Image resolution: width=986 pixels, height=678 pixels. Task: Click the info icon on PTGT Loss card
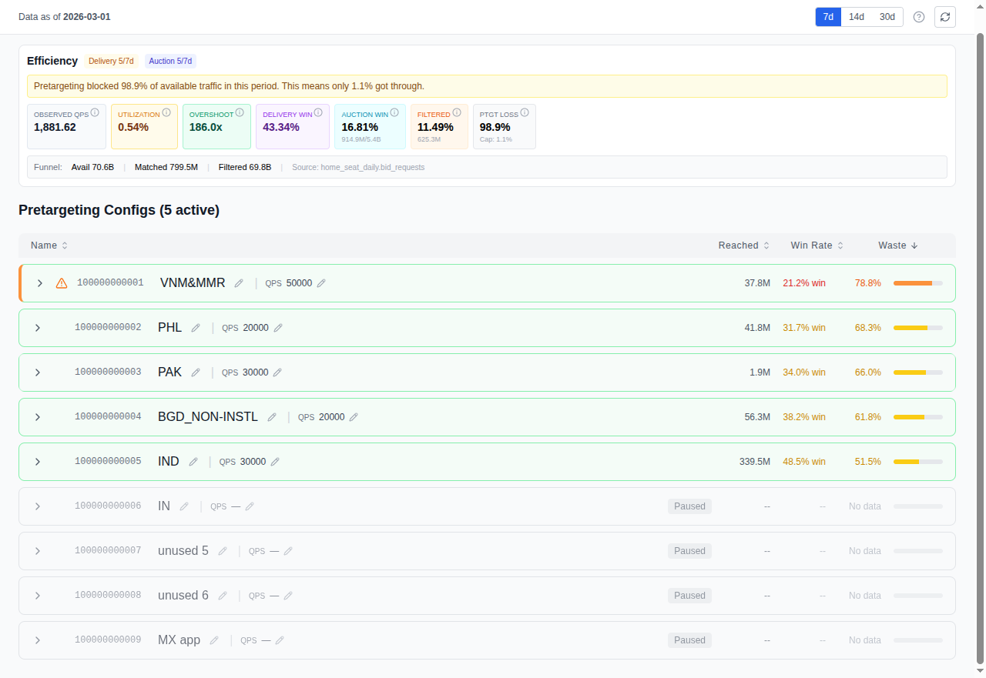point(525,112)
